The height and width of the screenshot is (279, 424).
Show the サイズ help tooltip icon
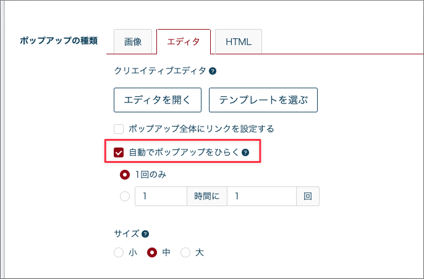pyautogui.click(x=145, y=234)
